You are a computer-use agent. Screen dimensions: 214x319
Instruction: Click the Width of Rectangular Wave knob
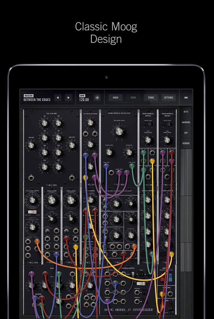pyautogui.click(x=32, y=227)
